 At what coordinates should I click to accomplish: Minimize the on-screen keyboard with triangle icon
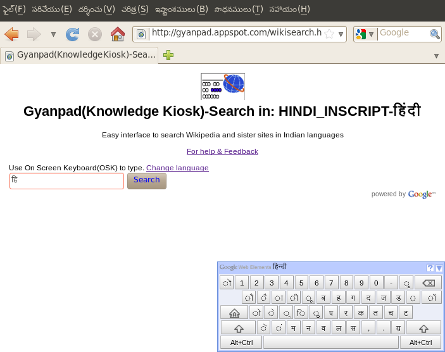(x=439, y=268)
